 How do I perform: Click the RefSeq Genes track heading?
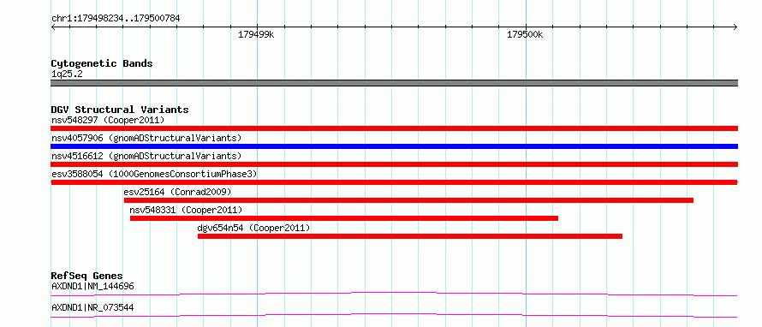[x=87, y=276]
